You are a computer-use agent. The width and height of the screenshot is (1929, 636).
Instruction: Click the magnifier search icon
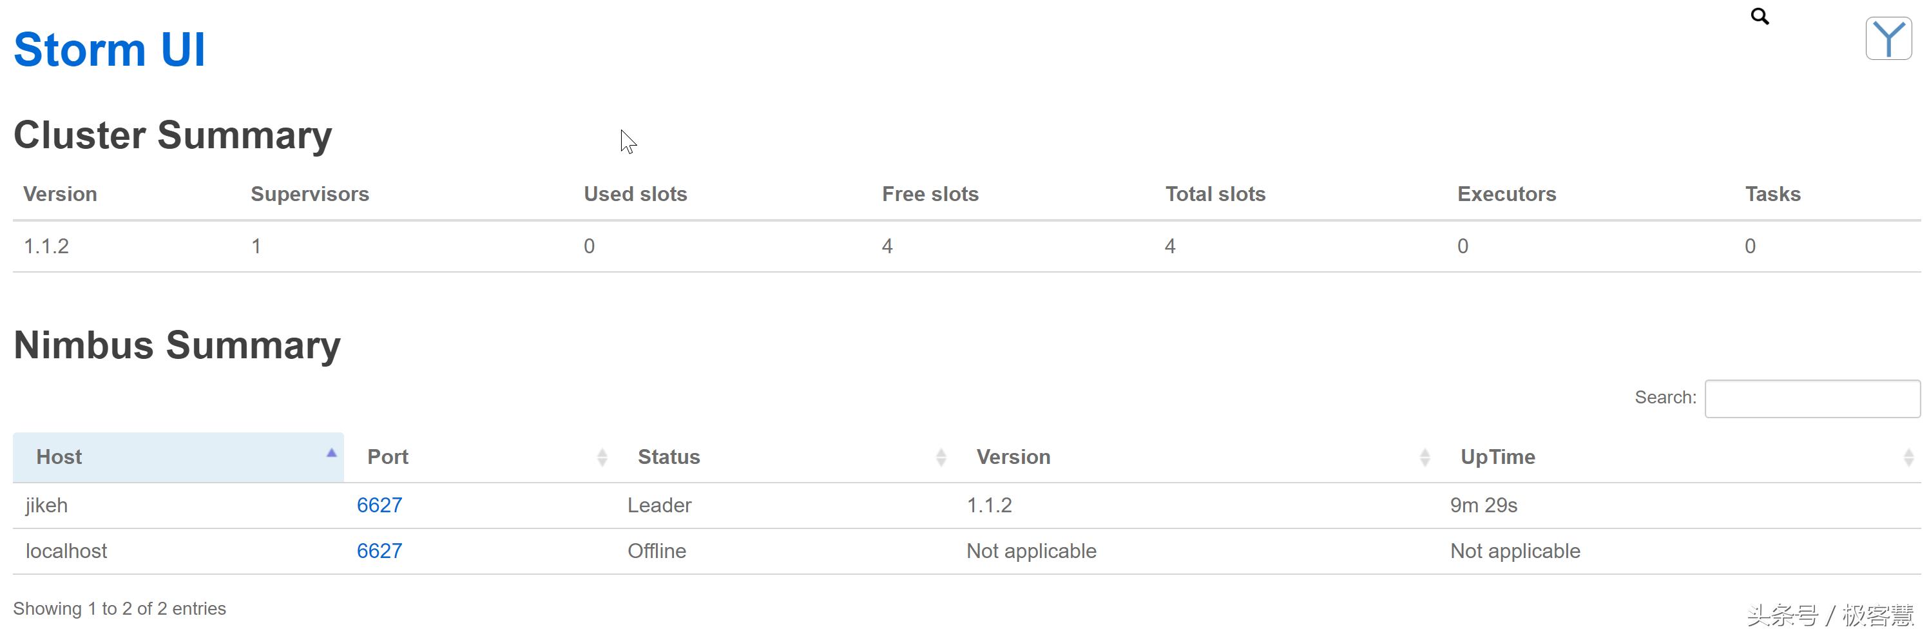[1759, 17]
